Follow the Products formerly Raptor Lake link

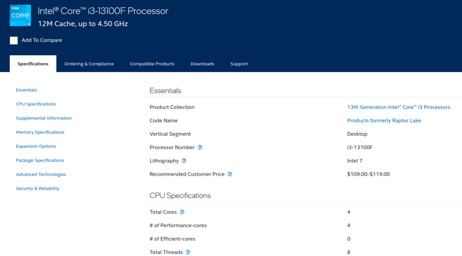pyautogui.click(x=384, y=120)
